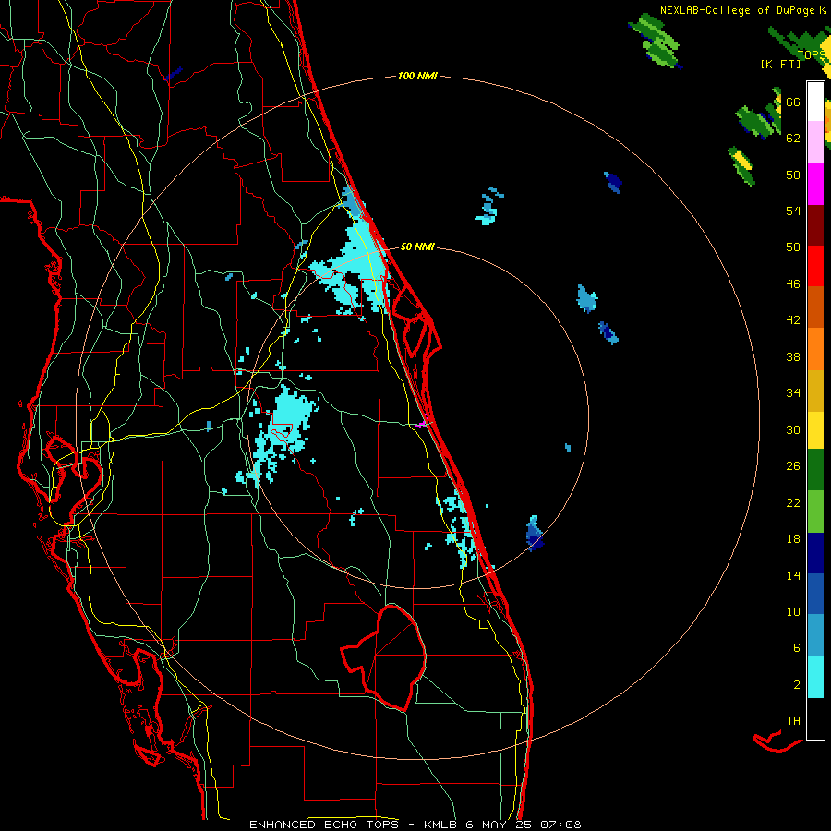
Task: Select the dark green legend segment
Action: (815, 470)
